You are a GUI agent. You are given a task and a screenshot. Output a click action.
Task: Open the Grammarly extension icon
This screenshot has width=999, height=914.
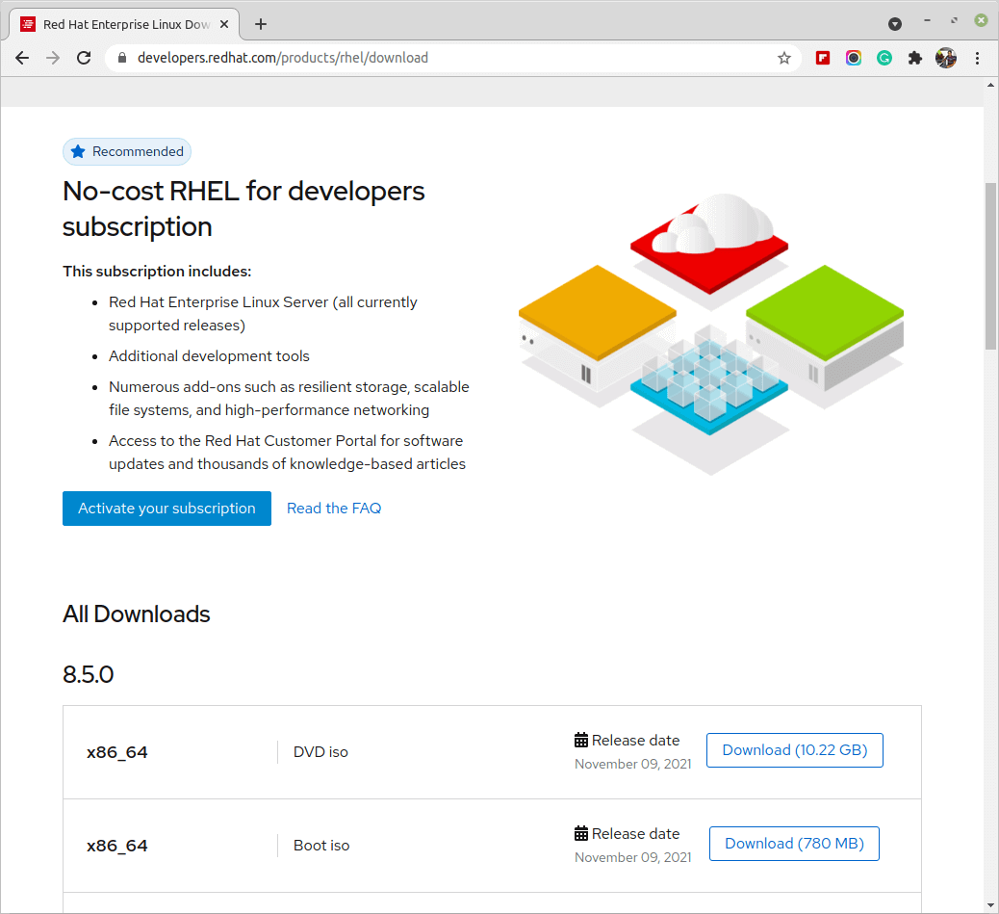pos(884,58)
